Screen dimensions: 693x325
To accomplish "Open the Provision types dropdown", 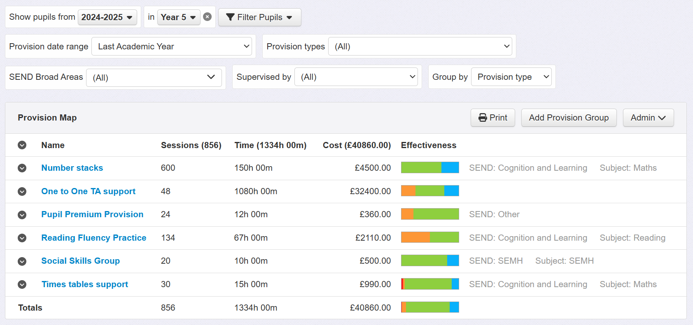I will (420, 46).
